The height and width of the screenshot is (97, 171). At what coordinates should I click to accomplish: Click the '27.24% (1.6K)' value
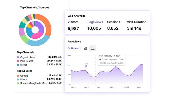point(55,61)
